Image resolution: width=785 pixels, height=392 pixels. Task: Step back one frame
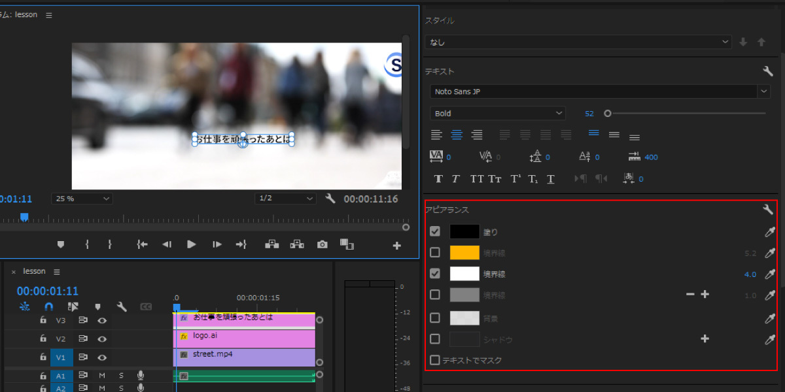pyautogui.click(x=166, y=244)
